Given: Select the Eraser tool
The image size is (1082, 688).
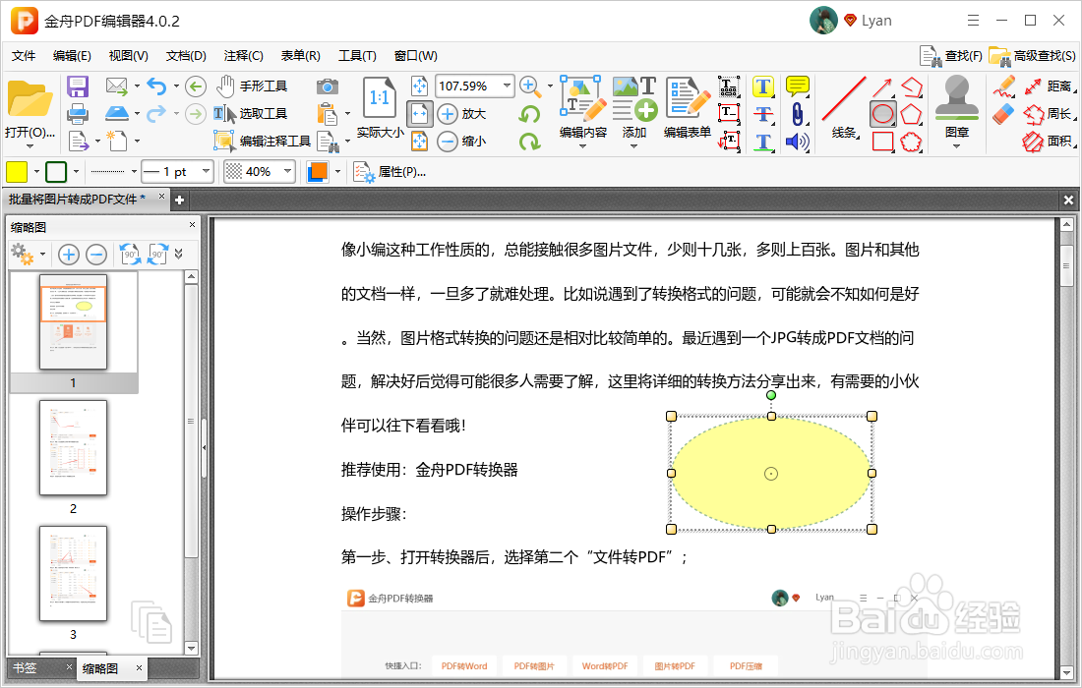Looking at the screenshot, I should (1004, 114).
